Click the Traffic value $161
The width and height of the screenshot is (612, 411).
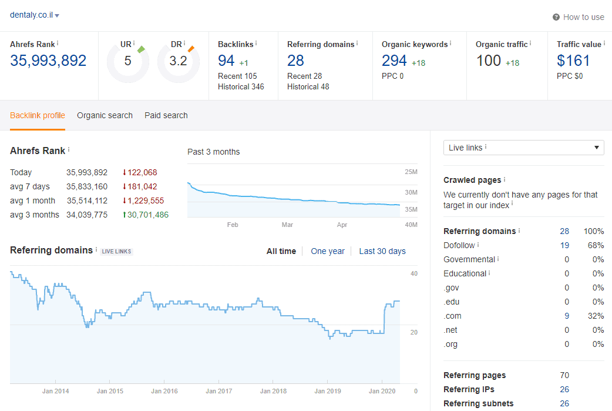(573, 61)
